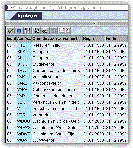
Task: Open Find with the binoculars icon
Action: click(28, 31)
